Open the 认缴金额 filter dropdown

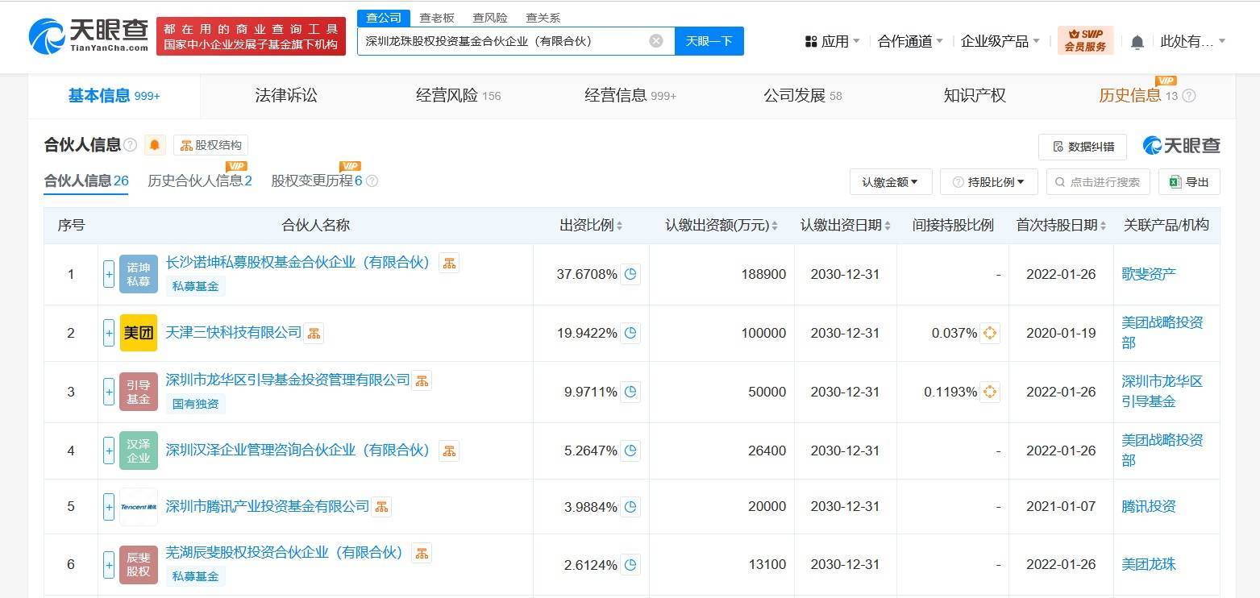click(x=891, y=182)
